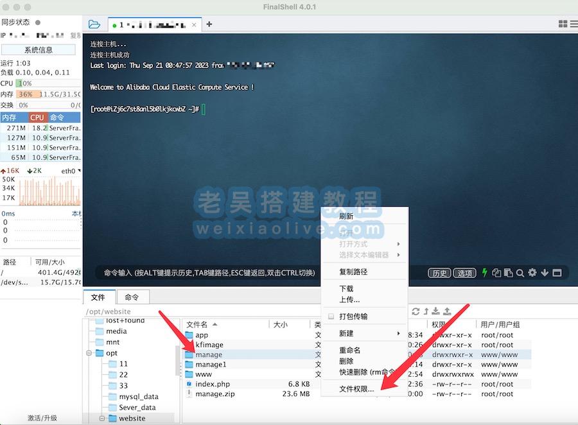Open settings via the gear icon

click(532, 272)
